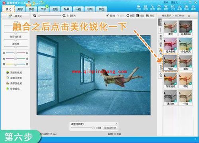Screen dimensions: 199x143
Task: Select the 裁剪 crop tool
Action: click(166, 8)
